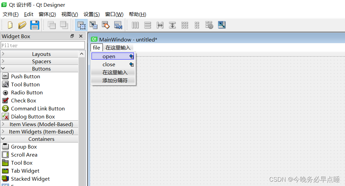
Task: Open the 文件(F) menu
Action: pyautogui.click(x=11, y=14)
